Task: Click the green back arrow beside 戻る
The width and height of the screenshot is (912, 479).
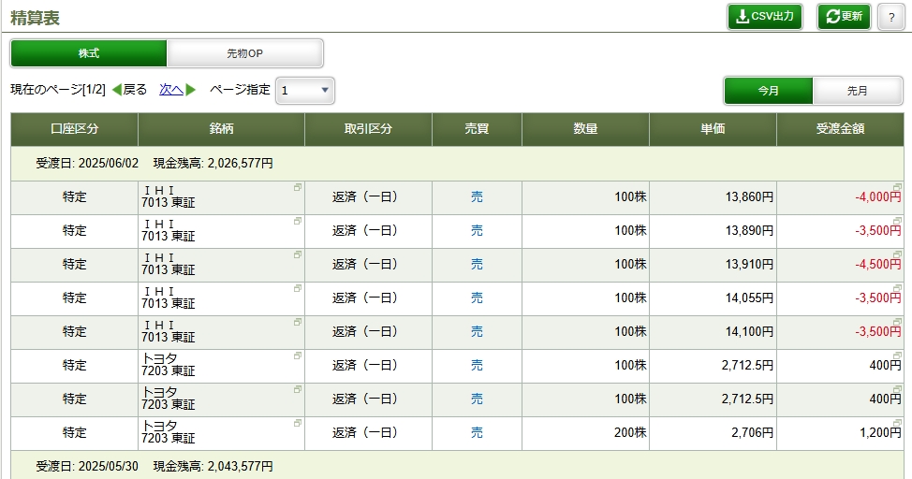Action: tap(116, 90)
